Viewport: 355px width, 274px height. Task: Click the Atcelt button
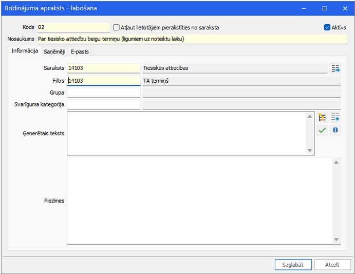332,265
